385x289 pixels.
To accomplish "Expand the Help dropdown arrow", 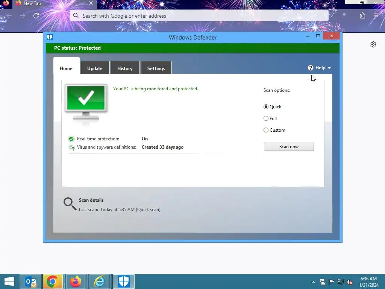I will 329,68.
